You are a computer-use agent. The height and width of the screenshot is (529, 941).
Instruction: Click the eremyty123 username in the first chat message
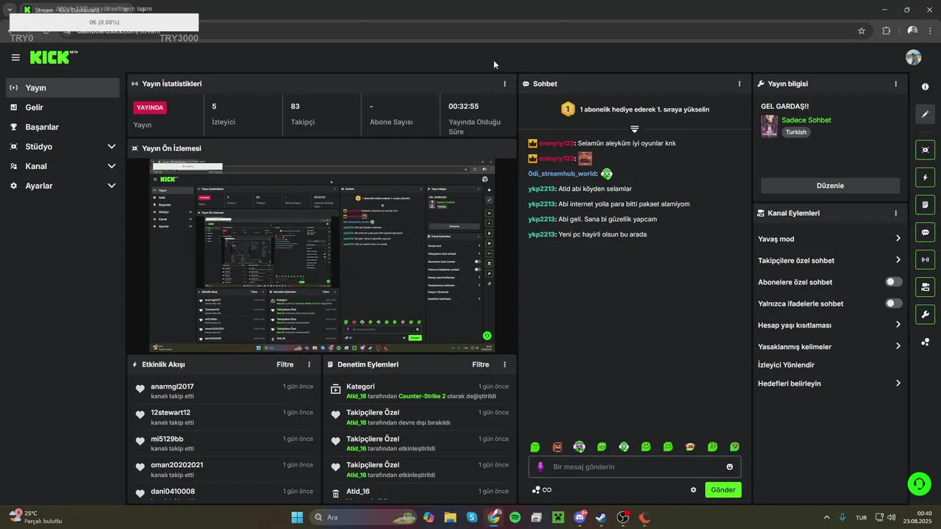tap(557, 143)
